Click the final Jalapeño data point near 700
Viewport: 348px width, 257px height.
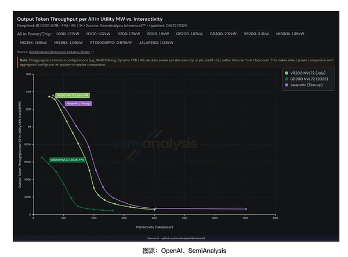click(246, 209)
